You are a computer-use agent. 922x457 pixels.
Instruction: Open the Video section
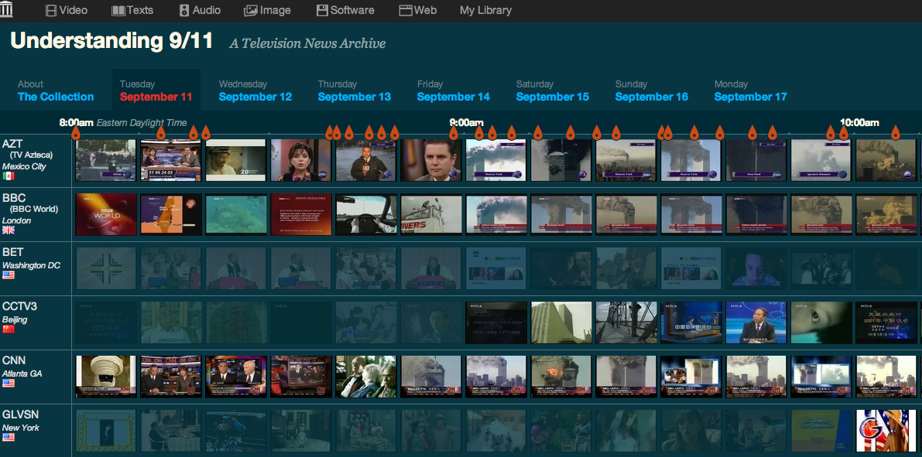[67, 10]
